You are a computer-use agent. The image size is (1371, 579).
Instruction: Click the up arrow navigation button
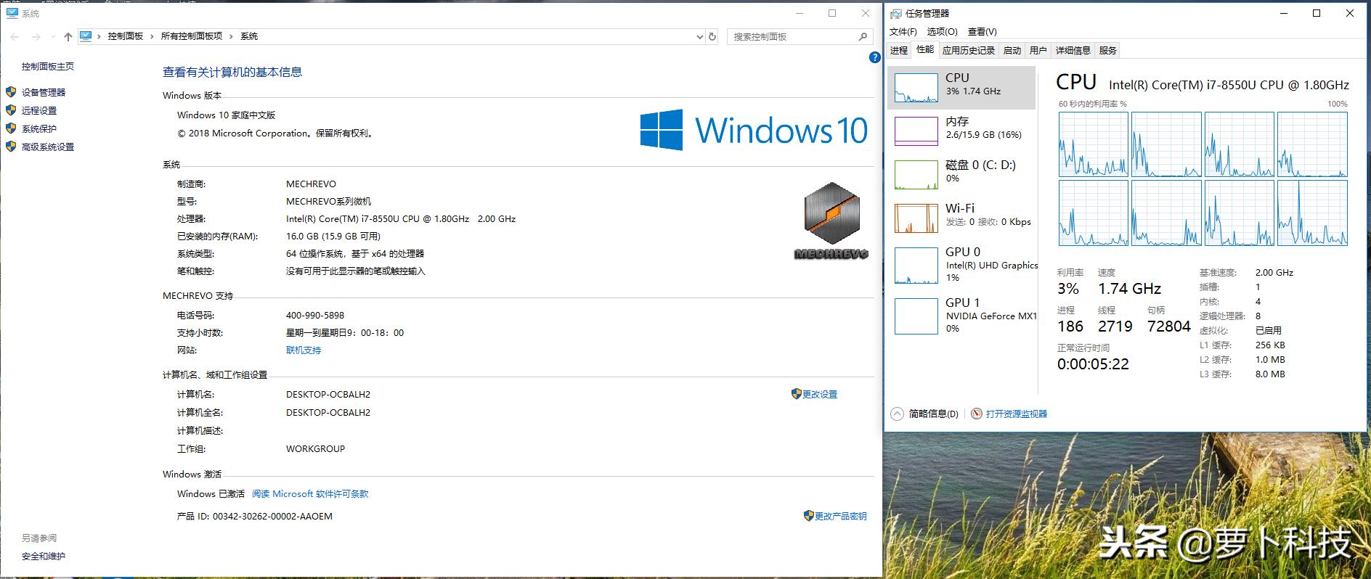point(68,36)
